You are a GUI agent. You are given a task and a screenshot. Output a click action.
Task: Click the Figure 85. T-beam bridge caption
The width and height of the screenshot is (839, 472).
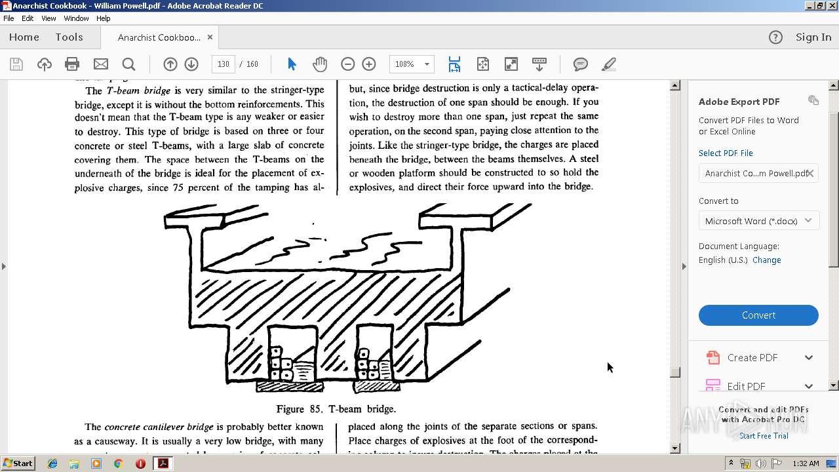(x=336, y=409)
